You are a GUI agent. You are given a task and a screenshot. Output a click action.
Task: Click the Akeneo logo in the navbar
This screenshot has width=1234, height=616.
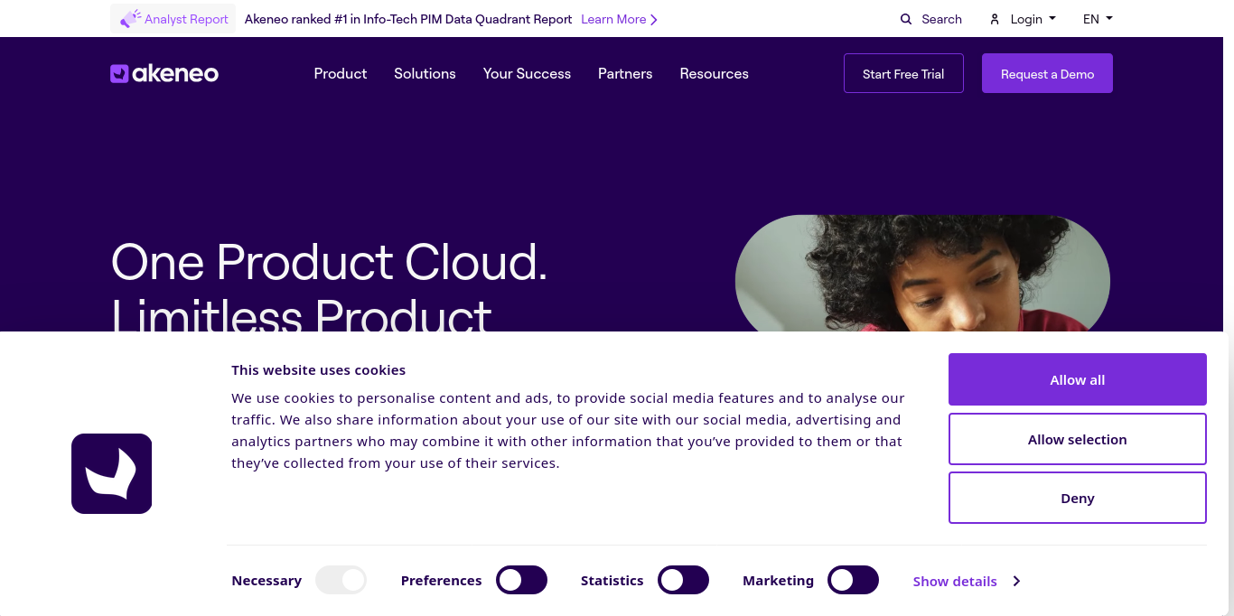(x=164, y=73)
